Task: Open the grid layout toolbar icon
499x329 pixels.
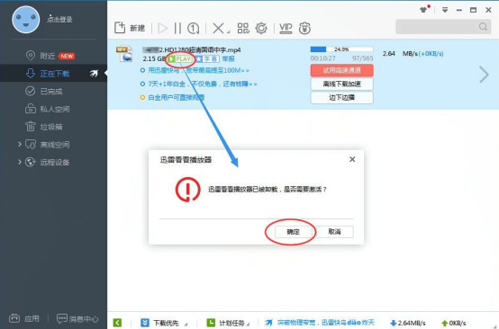Action: tap(243, 28)
